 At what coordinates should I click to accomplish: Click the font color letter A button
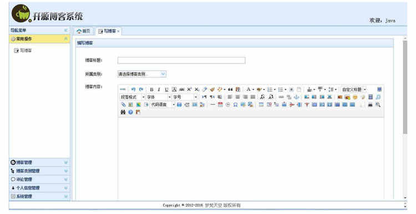point(248,90)
